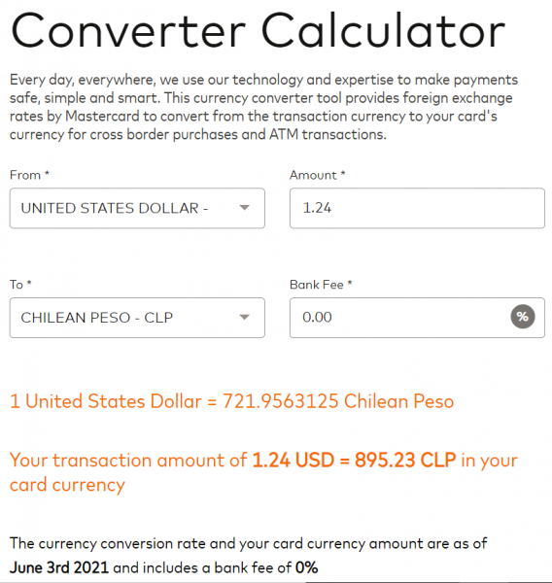Viewport: 552px width, 583px height.
Task: Click the Amount * field label
Action: 317,175
